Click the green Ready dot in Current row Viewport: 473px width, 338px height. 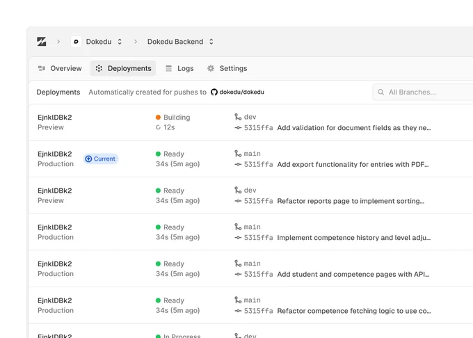pos(158,154)
